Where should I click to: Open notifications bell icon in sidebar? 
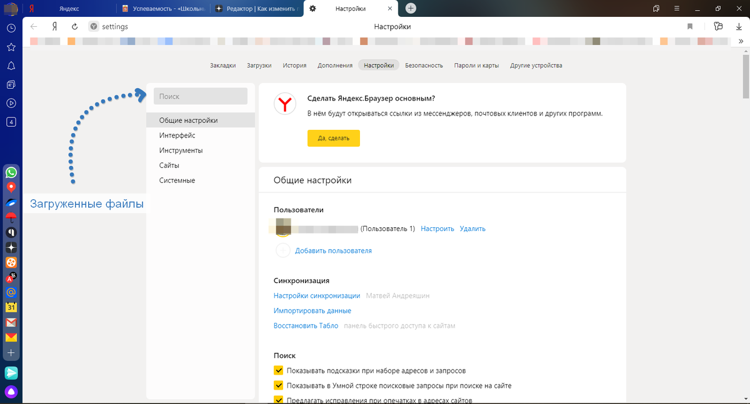tap(11, 66)
